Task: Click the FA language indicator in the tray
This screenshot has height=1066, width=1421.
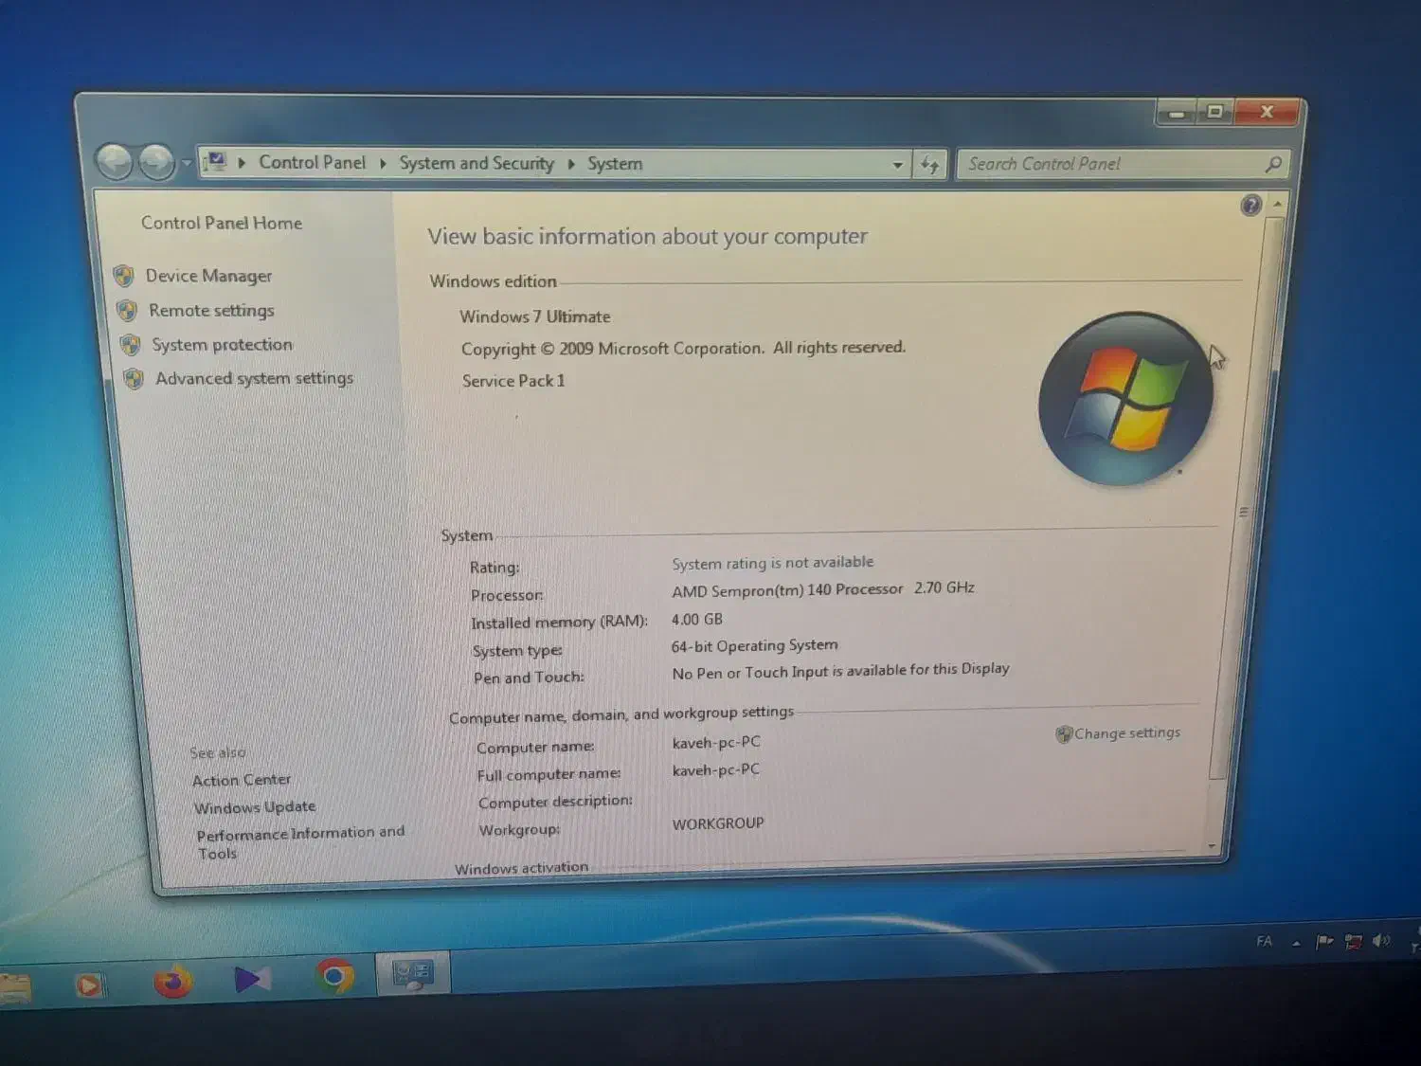Action: pyautogui.click(x=1264, y=941)
